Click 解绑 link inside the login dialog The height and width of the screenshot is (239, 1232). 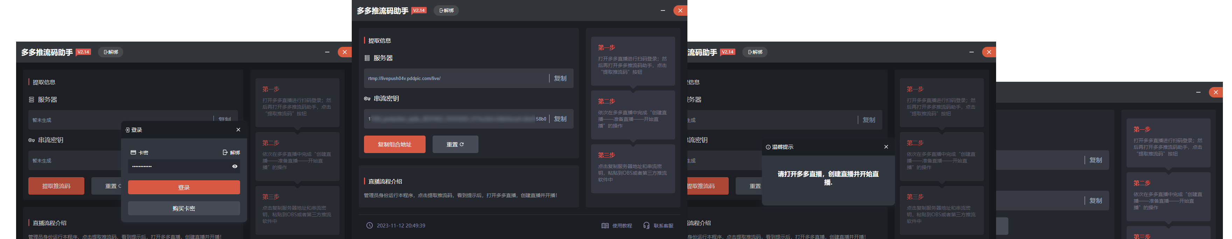tap(231, 153)
